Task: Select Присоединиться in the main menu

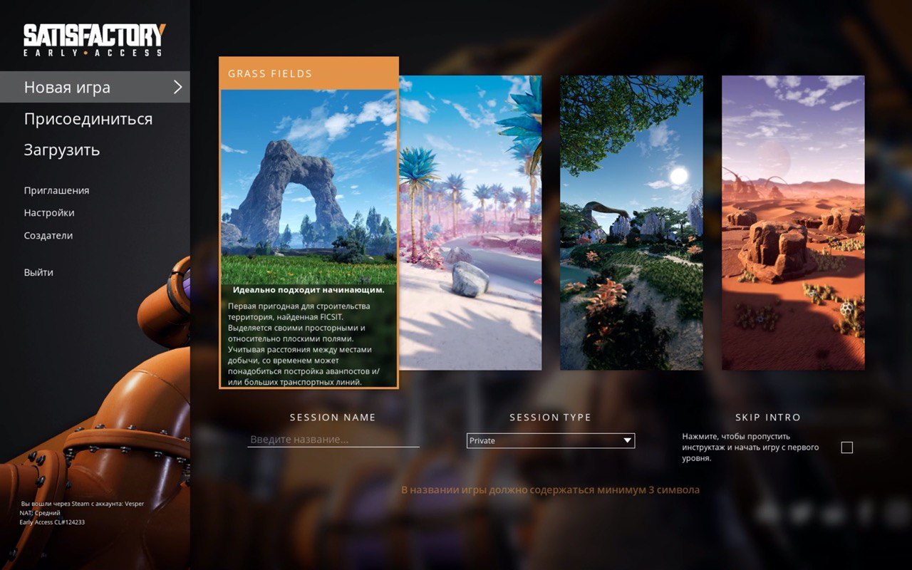Action: click(x=88, y=118)
